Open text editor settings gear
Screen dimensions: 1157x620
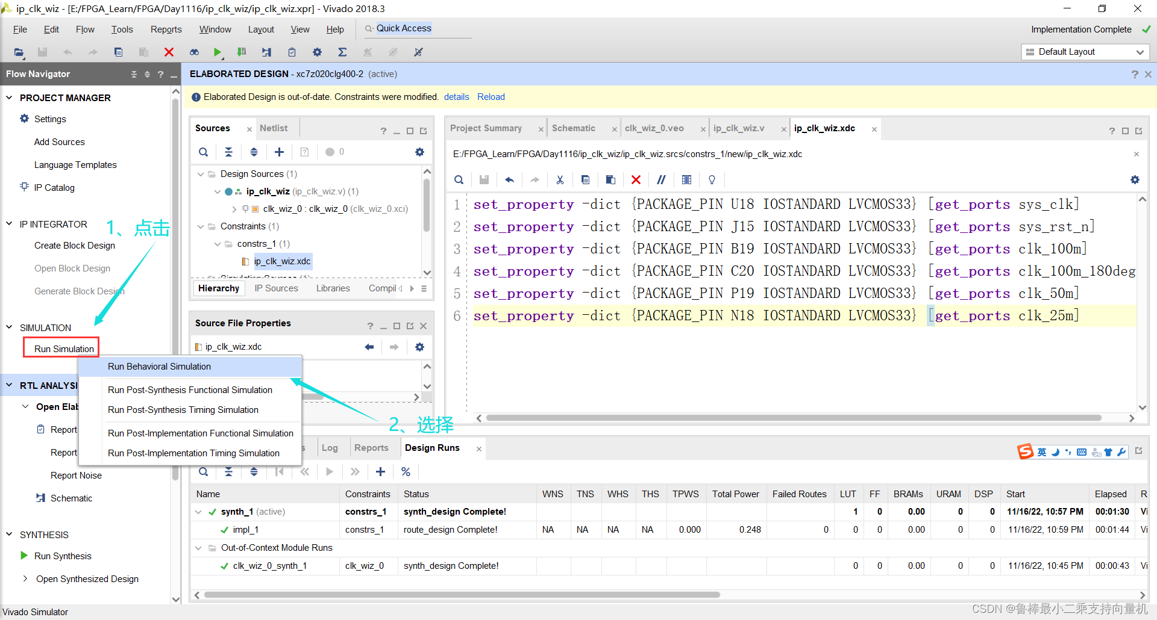(x=1135, y=180)
